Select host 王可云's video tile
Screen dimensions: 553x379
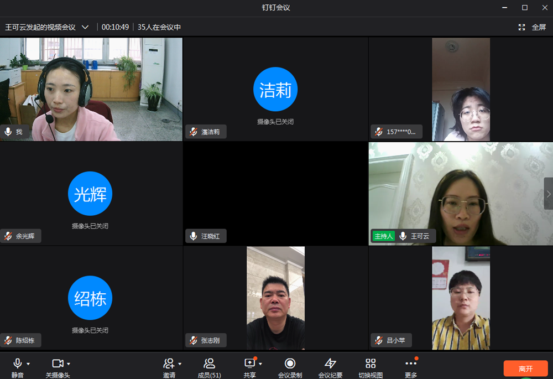pyautogui.click(x=460, y=194)
